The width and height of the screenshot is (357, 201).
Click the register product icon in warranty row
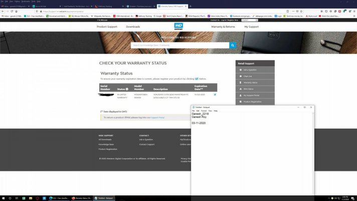pos(215,94)
